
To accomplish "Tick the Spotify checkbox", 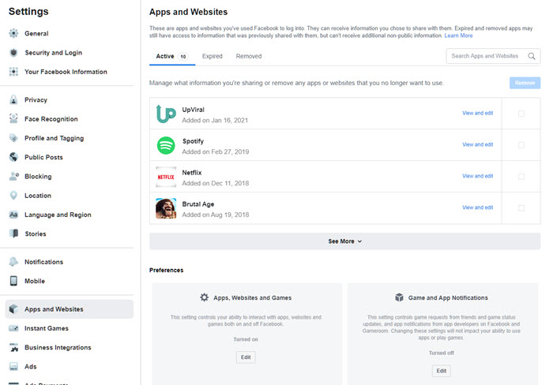I will click(x=521, y=145).
